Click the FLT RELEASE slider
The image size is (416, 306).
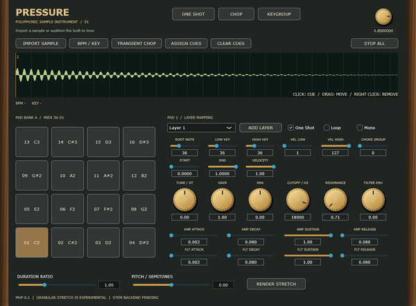coord(365,255)
